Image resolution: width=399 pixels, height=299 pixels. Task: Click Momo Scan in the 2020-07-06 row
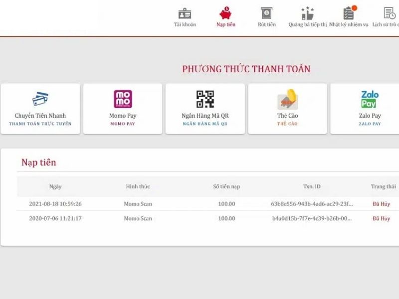coord(138,218)
